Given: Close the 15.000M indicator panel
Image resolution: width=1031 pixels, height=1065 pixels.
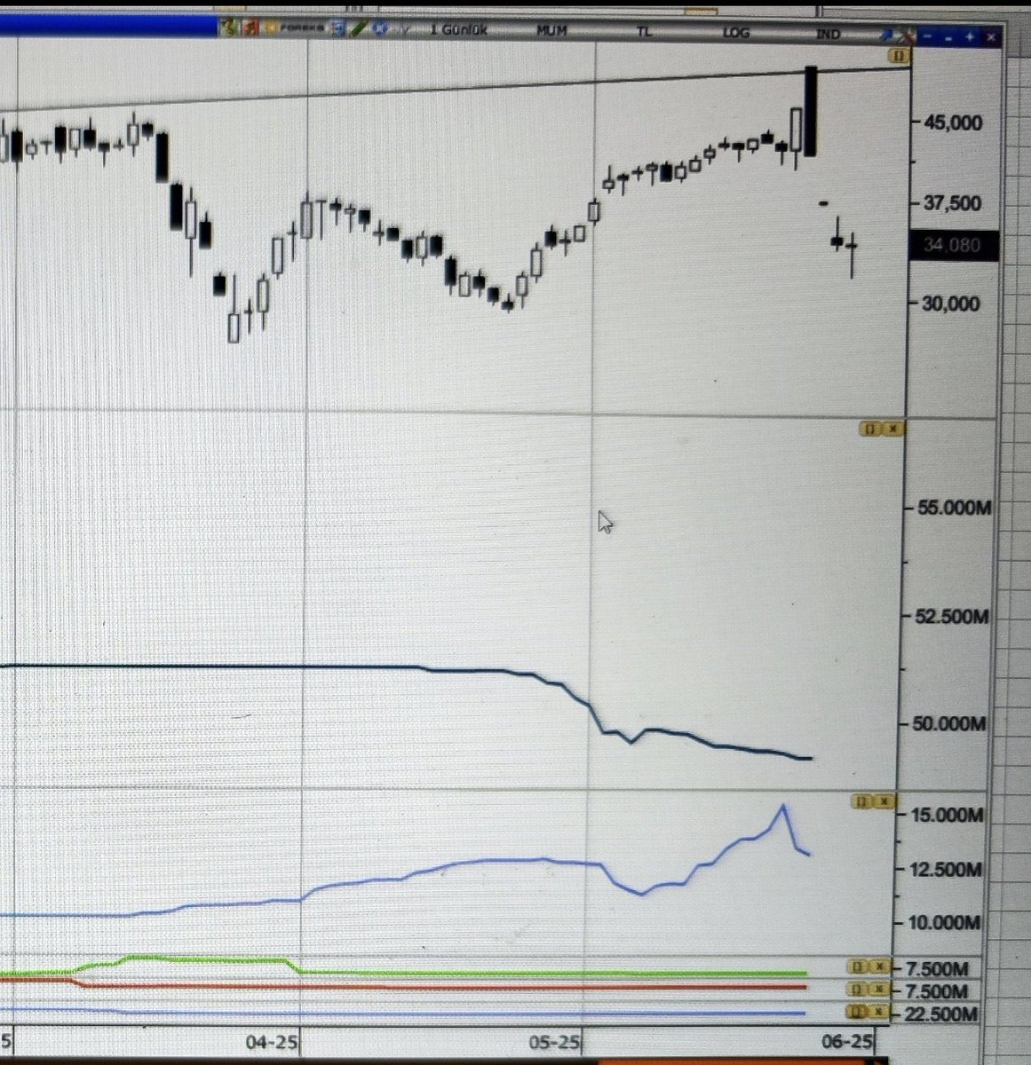Looking at the screenshot, I should pos(883,802).
